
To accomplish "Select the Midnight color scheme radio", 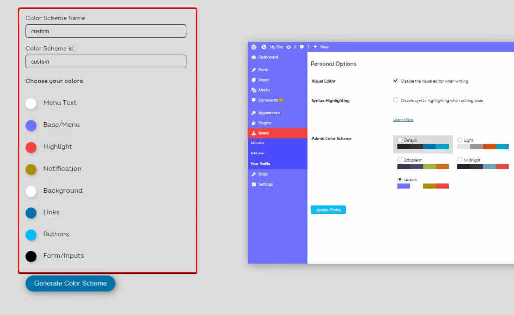I will tap(460, 159).
